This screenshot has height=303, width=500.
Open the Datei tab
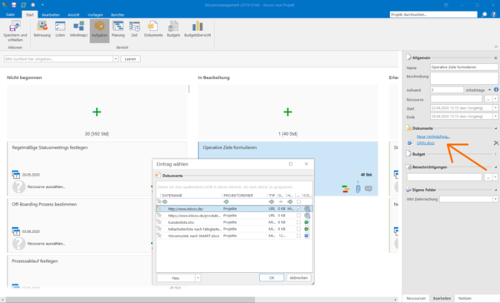tap(10, 15)
